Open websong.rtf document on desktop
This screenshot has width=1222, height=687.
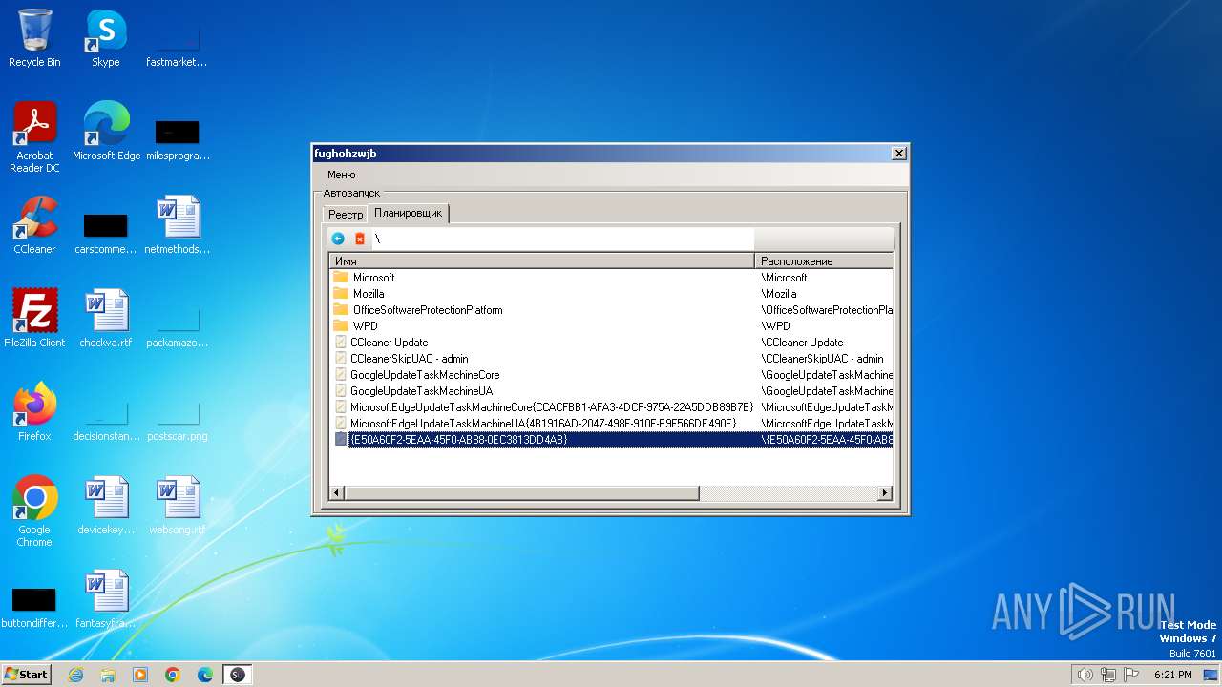(x=178, y=506)
